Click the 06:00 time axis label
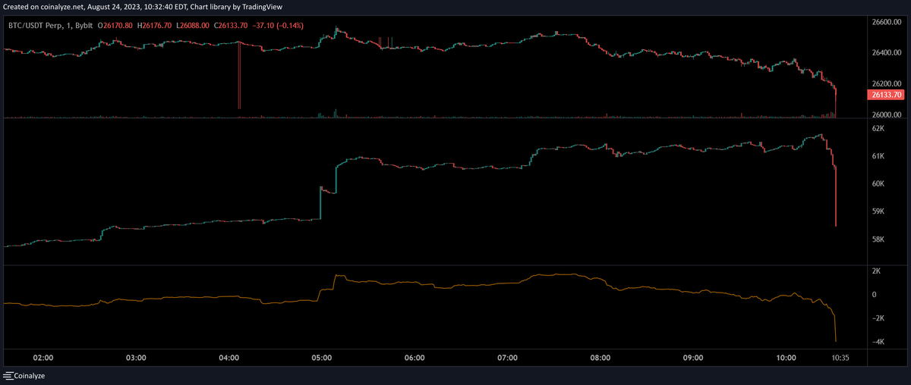 tap(415, 358)
